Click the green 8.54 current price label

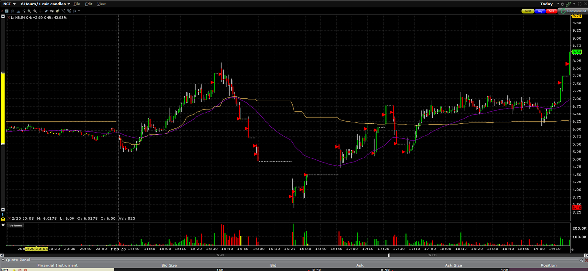pyautogui.click(x=576, y=52)
